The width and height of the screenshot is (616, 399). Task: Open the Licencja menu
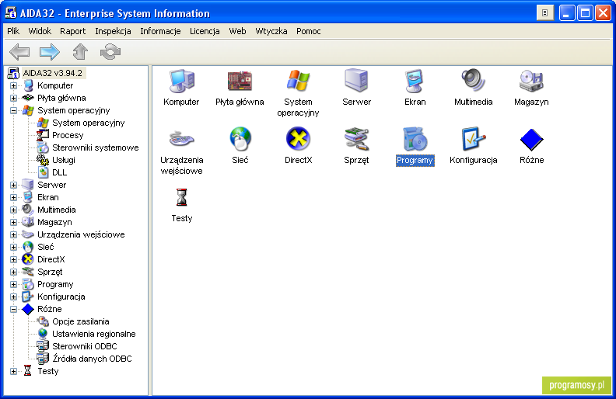[205, 31]
